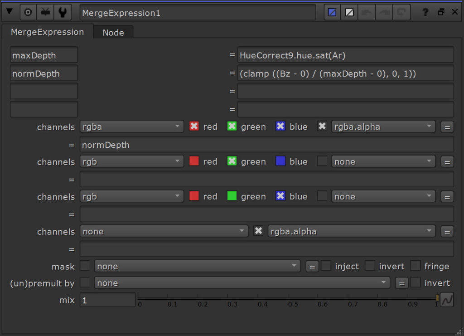Viewport: 464px width, 336px height.
Task: Toggle red checkbox in third channels row
Action: [x=194, y=196]
